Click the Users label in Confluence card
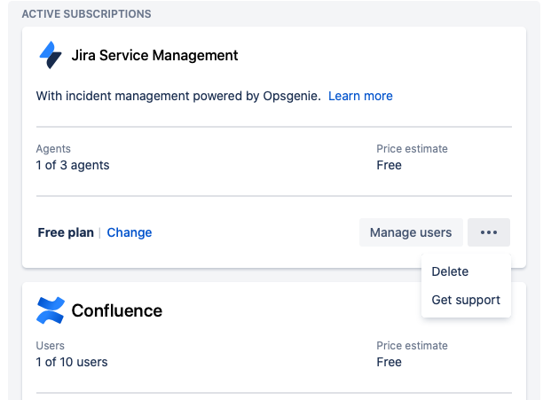The height and width of the screenshot is (400, 543). pos(51,346)
